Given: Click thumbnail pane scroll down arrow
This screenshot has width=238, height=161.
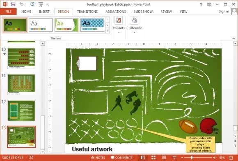Looking at the screenshot, I should 43,152.
